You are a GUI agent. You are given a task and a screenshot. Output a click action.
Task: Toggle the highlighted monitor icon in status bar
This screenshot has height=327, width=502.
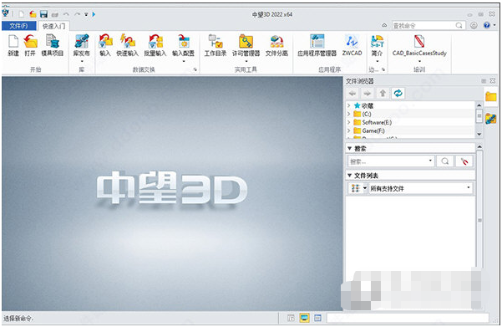tap(304, 318)
